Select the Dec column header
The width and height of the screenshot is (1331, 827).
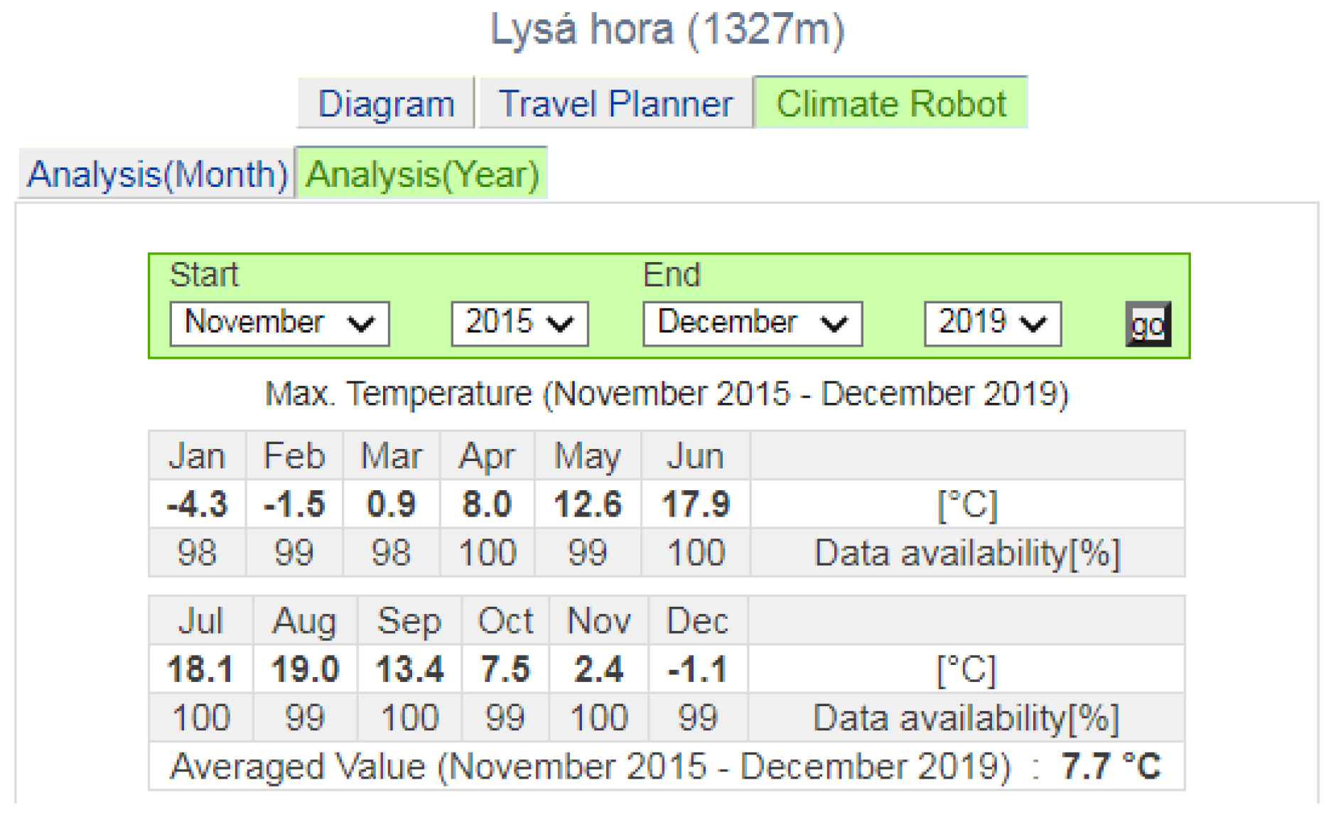pyautogui.click(x=697, y=621)
